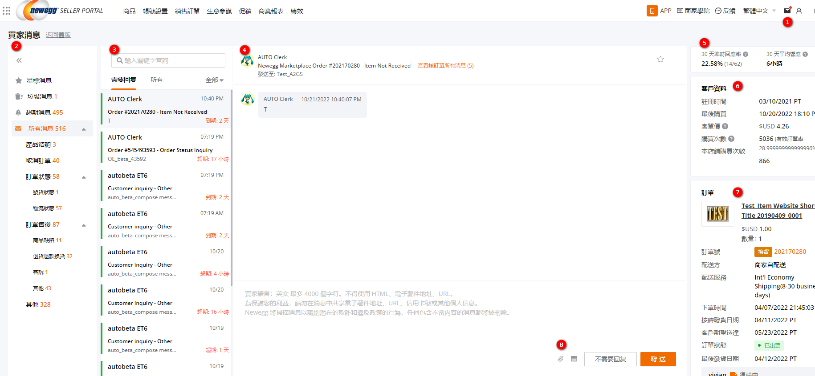Image resolution: width=815 pixels, height=376 pixels.
Task: Select the starred messages star icon
Action: (19, 80)
